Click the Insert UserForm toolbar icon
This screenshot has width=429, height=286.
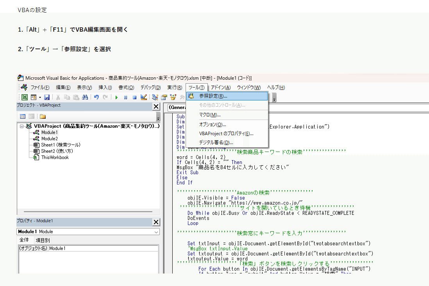[34, 97]
